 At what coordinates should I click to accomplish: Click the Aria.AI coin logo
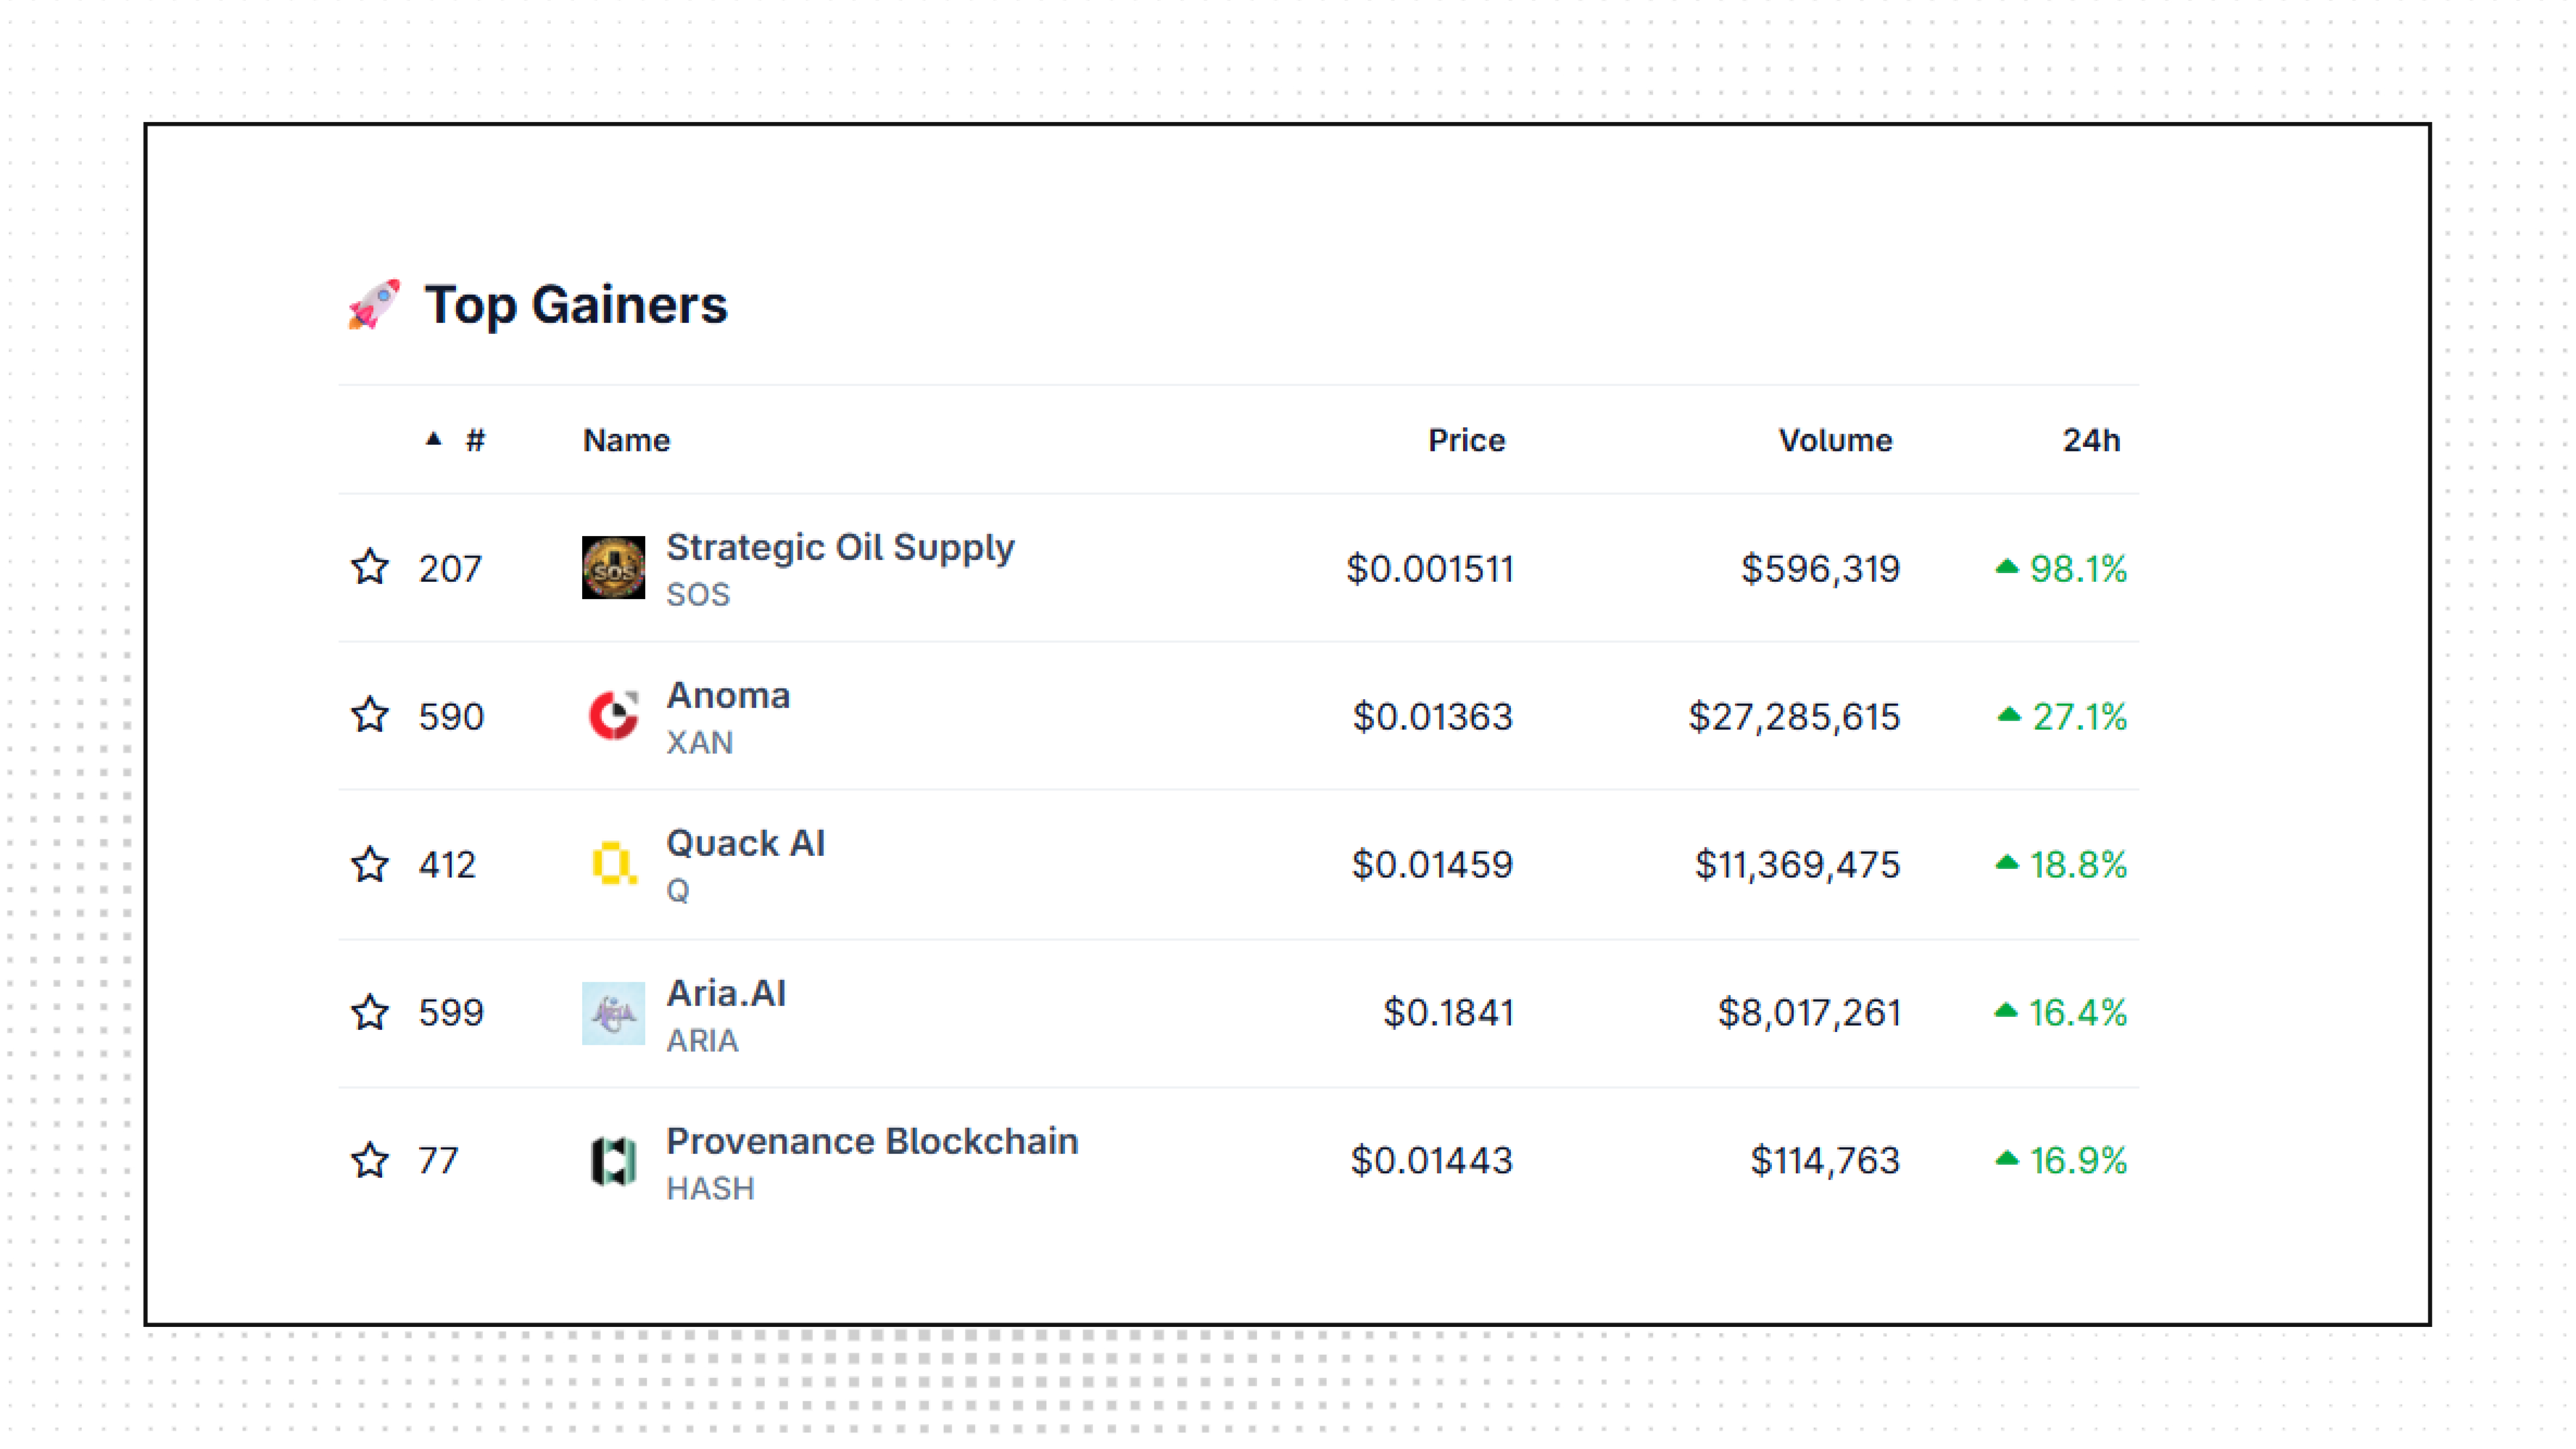pyautogui.click(x=613, y=1013)
